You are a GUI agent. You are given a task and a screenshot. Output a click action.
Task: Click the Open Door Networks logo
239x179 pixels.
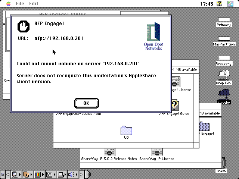pos(153,36)
